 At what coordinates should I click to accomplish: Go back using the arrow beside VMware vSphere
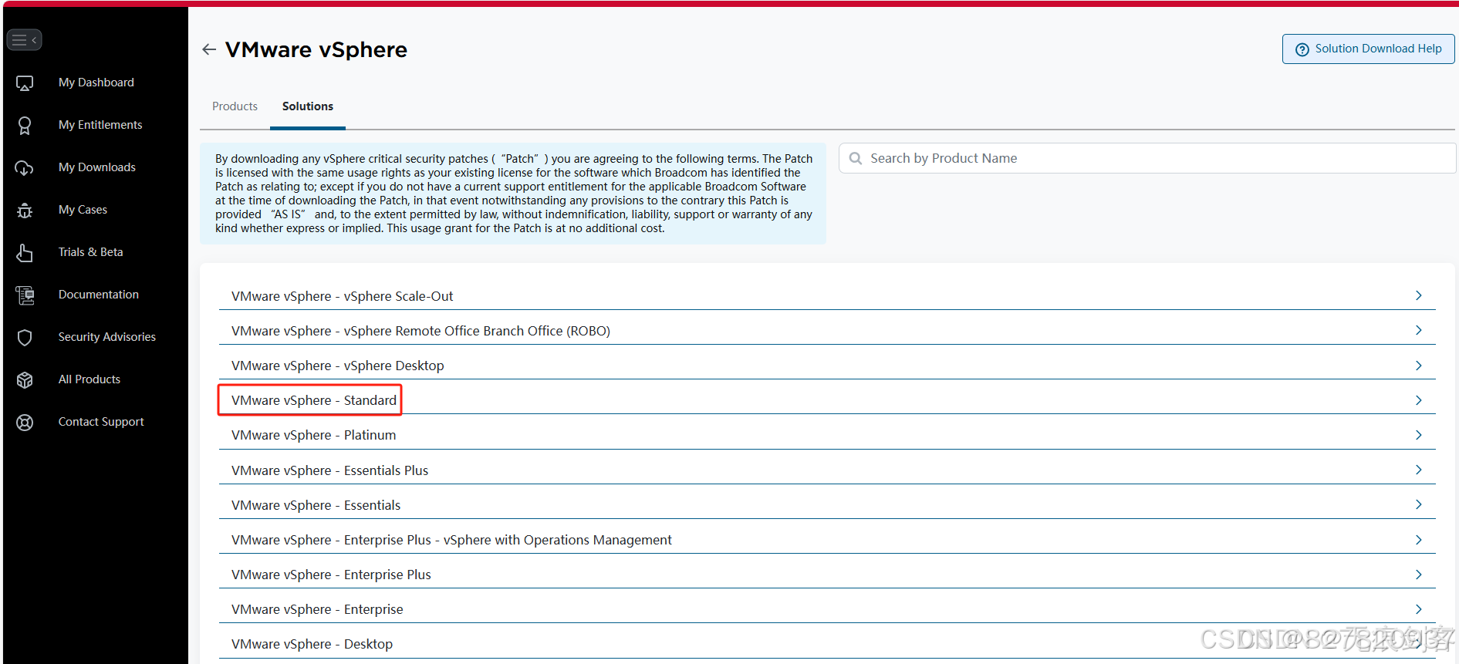click(x=209, y=49)
